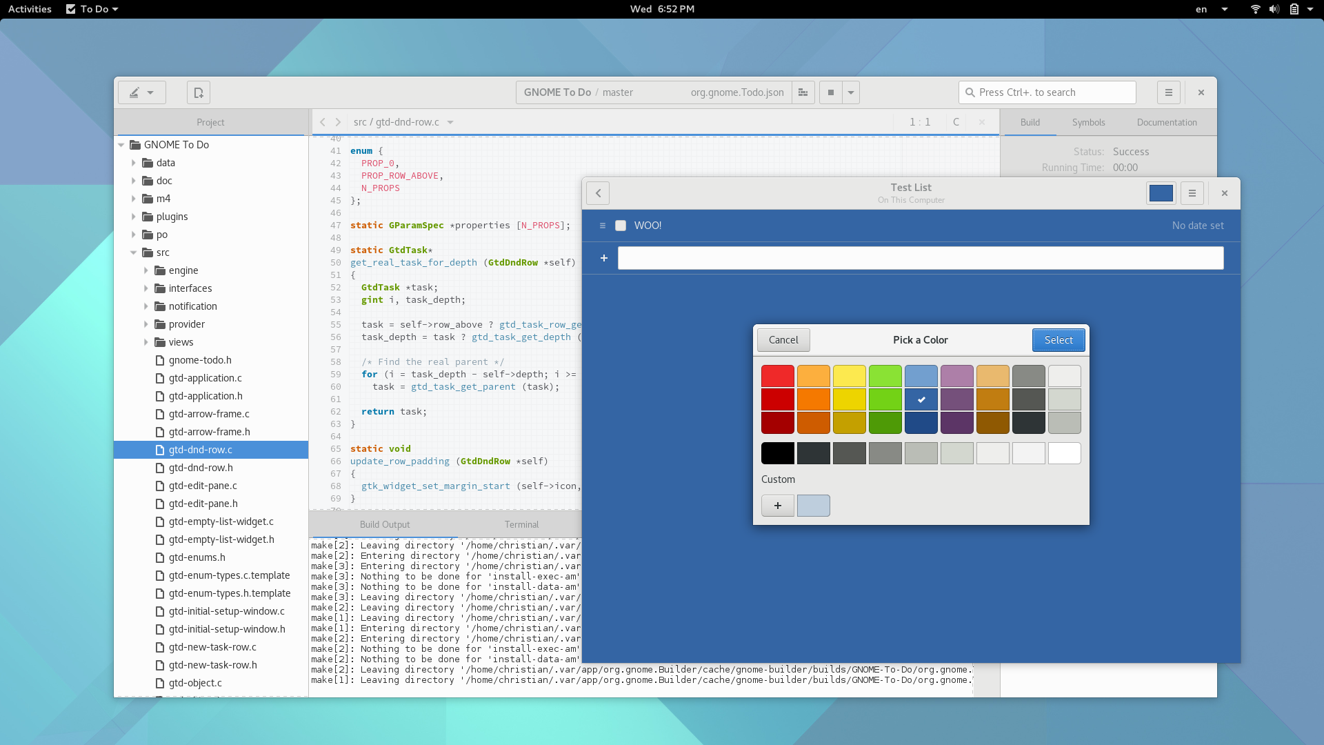Pick the custom light blue swatch

coord(814,506)
